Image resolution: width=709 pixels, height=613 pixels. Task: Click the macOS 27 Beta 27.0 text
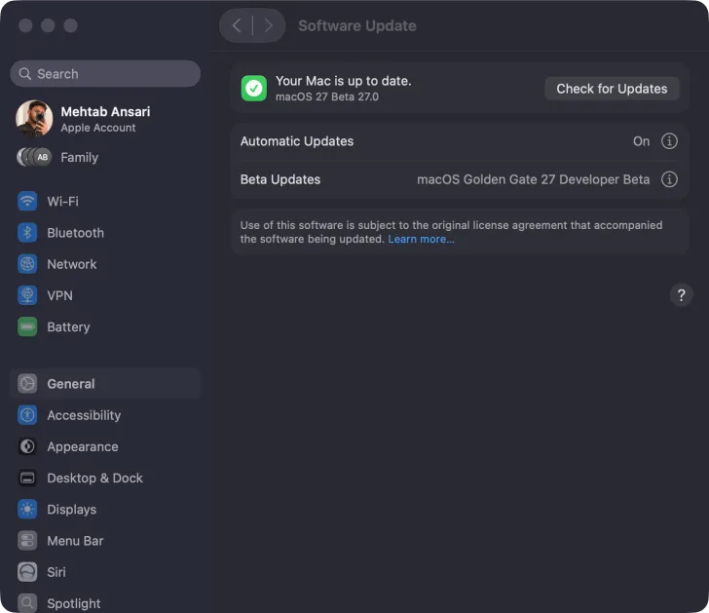(327, 96)
